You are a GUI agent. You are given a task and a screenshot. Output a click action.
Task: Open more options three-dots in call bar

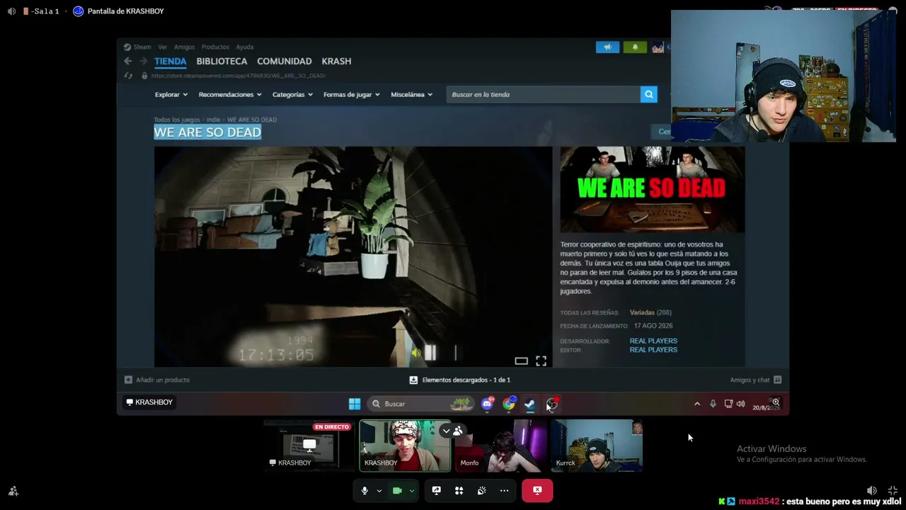click(x=505, y=490)
